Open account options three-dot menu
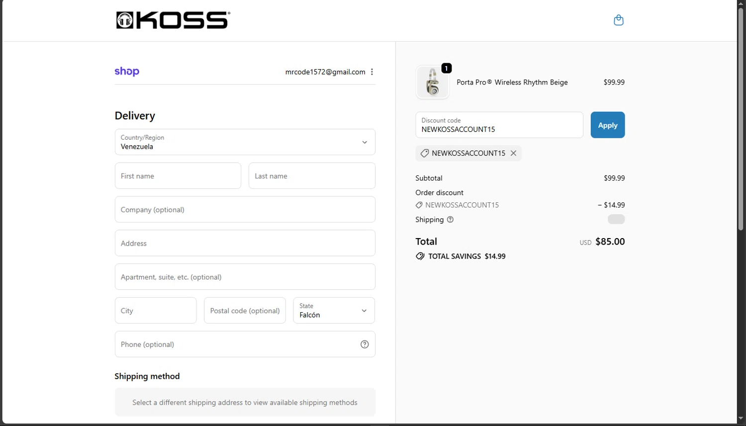The image size is (746, 426). (x=372, y=72)
